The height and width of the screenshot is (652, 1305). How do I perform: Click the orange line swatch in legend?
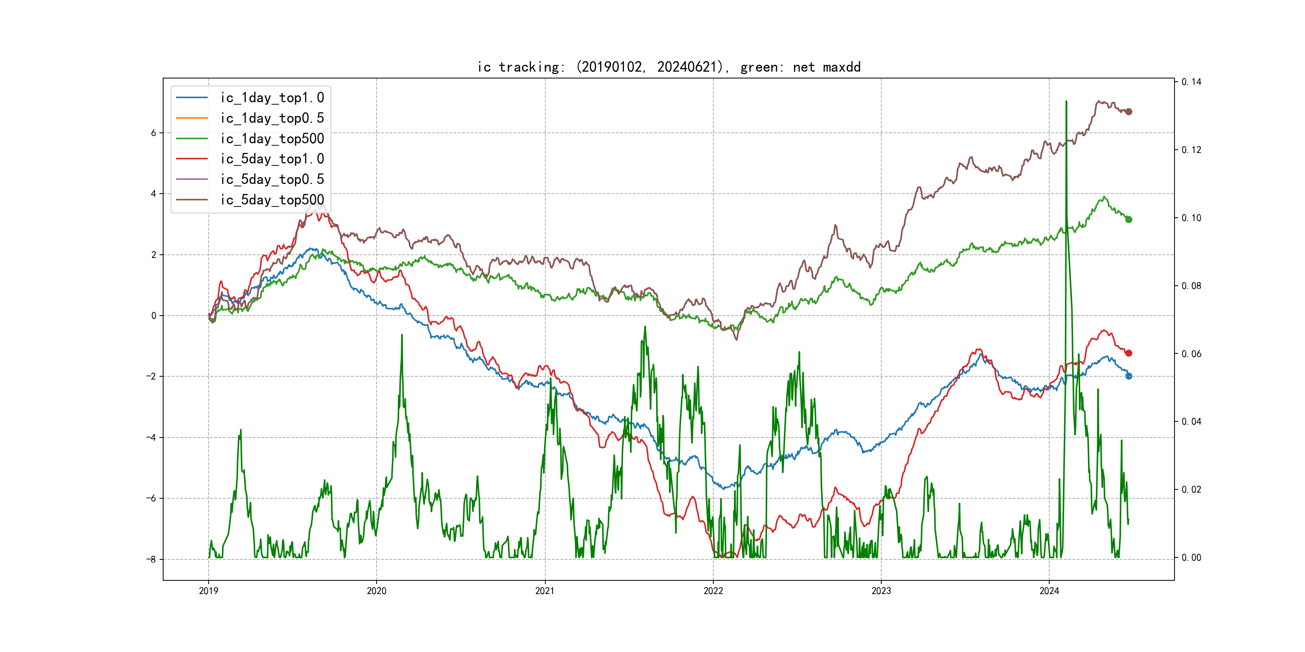[x=192, y=118]
